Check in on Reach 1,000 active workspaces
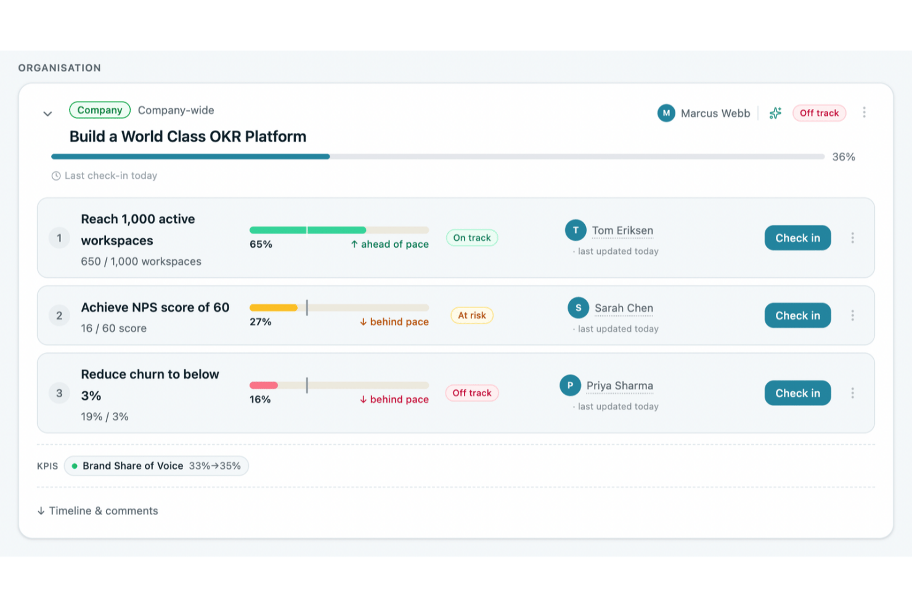 click(797, 238)
